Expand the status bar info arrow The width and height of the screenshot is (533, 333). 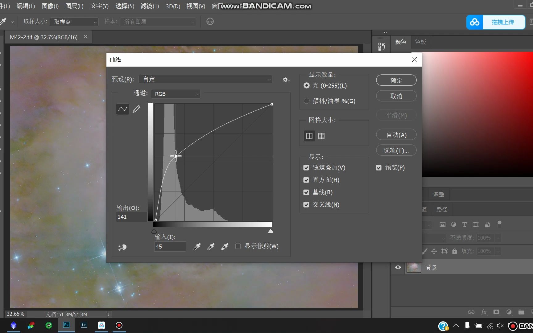pyautogui.click(x=108, y=314)
